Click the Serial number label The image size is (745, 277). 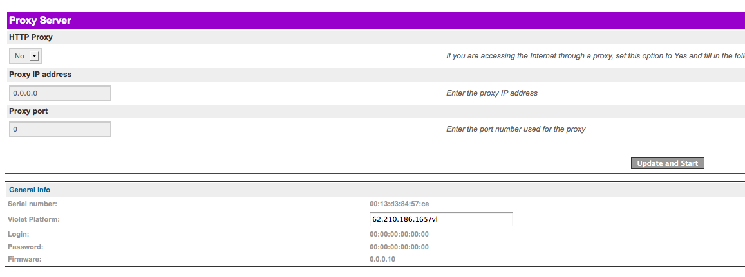pyautogui.click(x=32, y=204)
